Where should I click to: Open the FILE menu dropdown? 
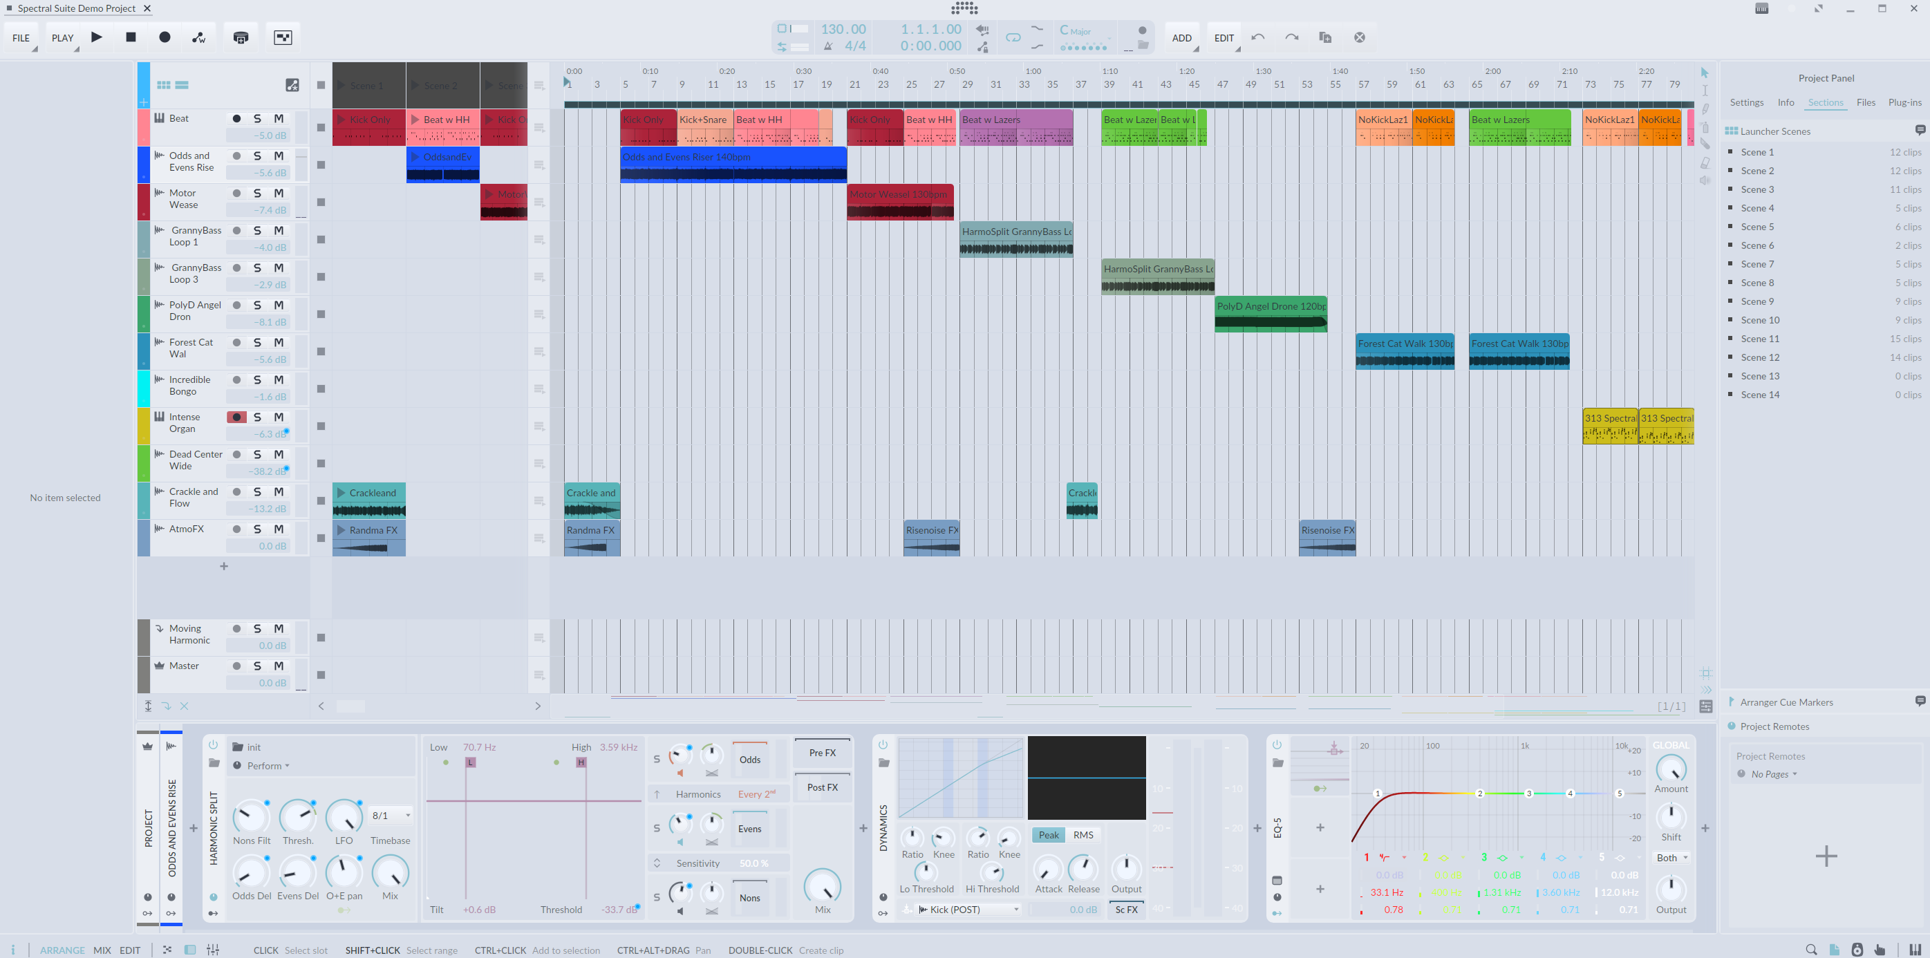pyautogui.click(x=21, y=38)
